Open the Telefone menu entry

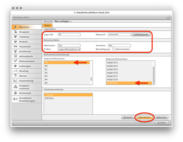click(27, 37)
